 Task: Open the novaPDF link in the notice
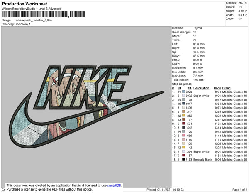pos(114,186)
